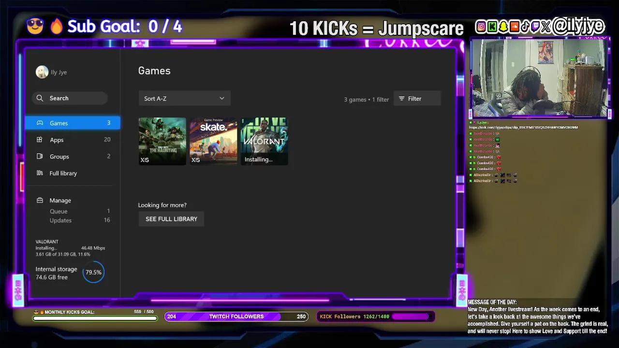Click the X|S badge on Call of Duty tile
The height and width of the screenshot is (348, 619).
pos(145,160)
